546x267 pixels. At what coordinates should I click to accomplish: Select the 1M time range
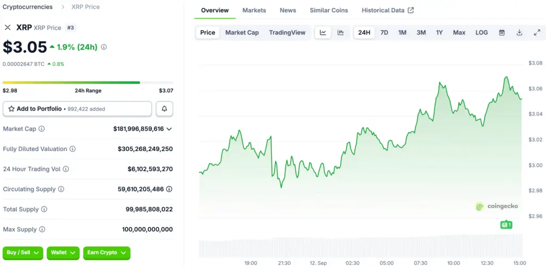click(x=402, y=32)
